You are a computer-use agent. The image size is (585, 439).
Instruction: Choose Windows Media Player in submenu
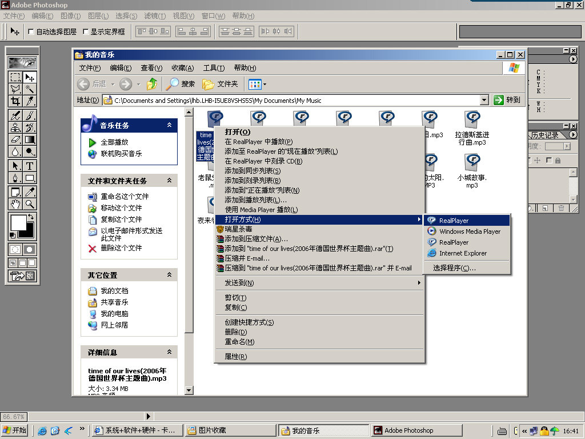coord(467,232)
